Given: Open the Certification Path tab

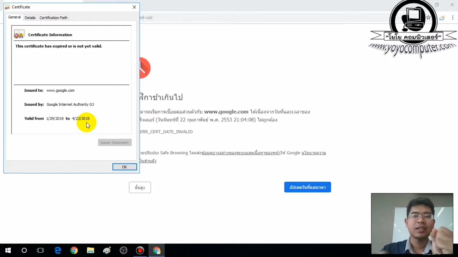Looking at the screenshot, I should tap(53, 17).
